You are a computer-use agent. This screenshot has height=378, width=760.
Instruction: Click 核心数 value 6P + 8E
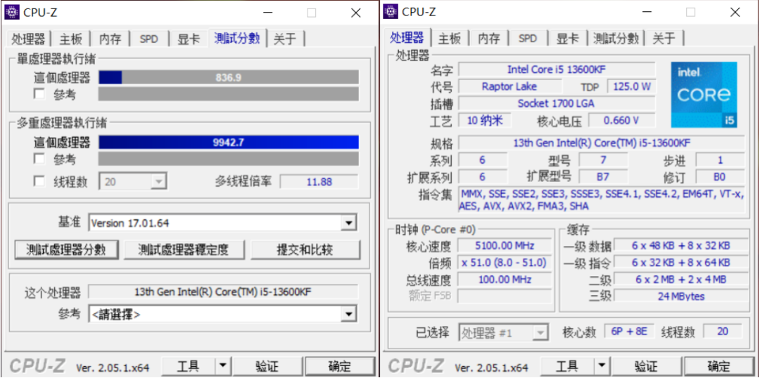coord(629,332)
